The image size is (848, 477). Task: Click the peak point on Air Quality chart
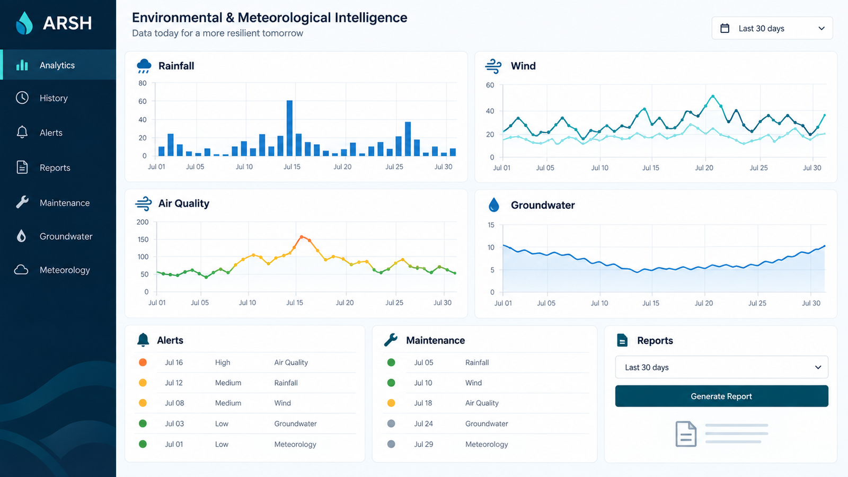pyautogui.click(x=301, y=237)
